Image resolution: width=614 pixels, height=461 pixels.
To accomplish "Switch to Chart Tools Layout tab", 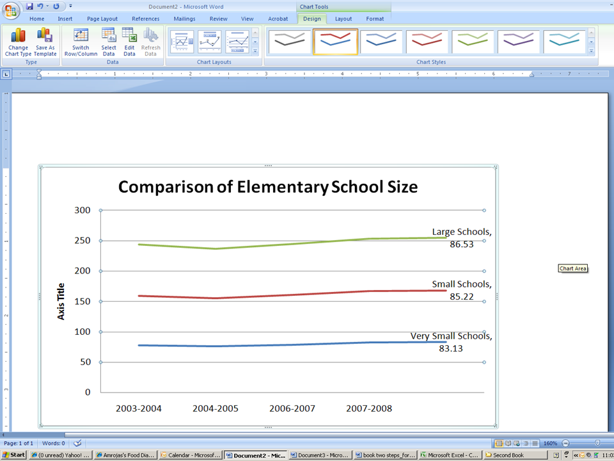I will 343,19.
